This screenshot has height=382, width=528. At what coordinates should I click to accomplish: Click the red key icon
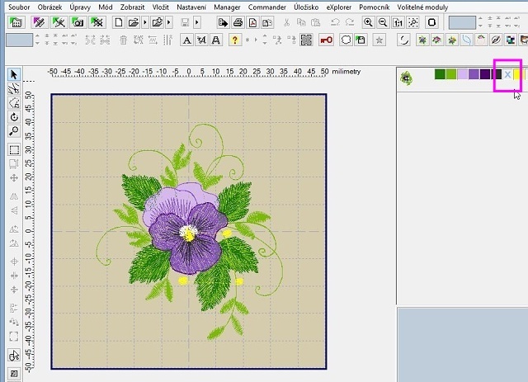(x=326, y=39)
